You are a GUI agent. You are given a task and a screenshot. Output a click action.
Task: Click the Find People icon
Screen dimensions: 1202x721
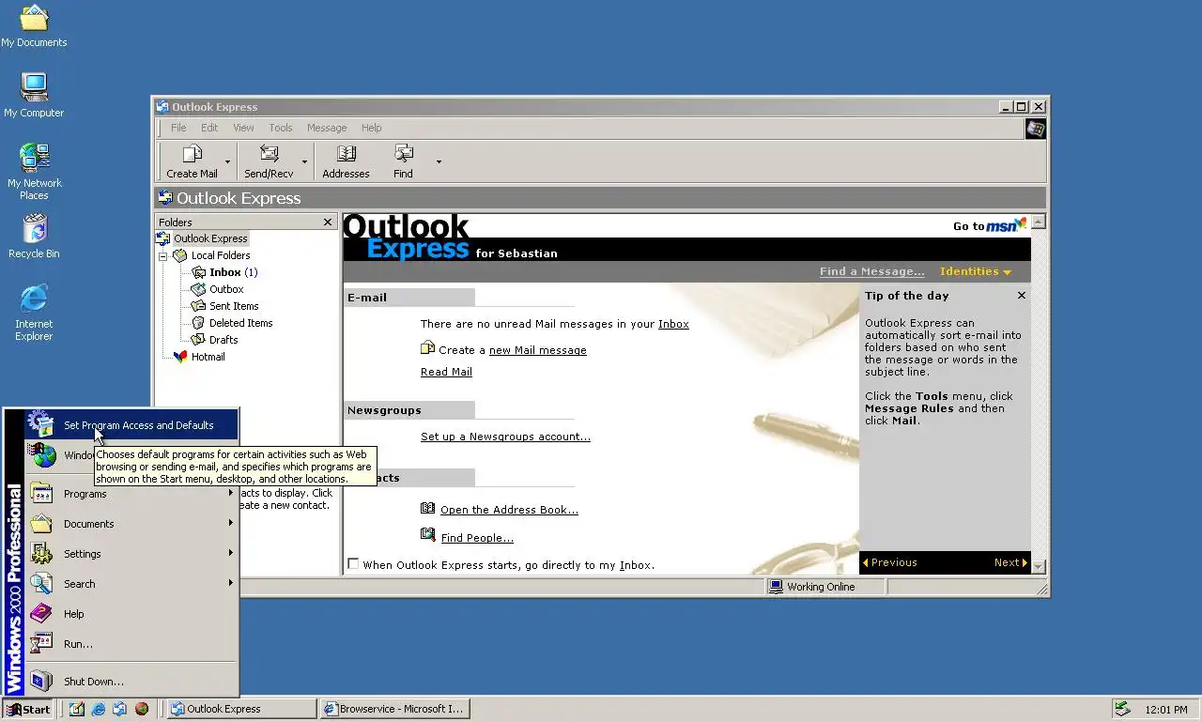click(428, 535)
